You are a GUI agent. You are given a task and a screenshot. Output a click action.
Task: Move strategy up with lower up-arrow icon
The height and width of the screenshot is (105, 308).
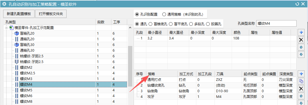click(301, 96)
